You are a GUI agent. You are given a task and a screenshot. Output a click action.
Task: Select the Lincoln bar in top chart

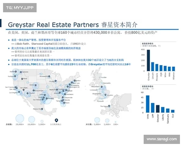[152, 66]
